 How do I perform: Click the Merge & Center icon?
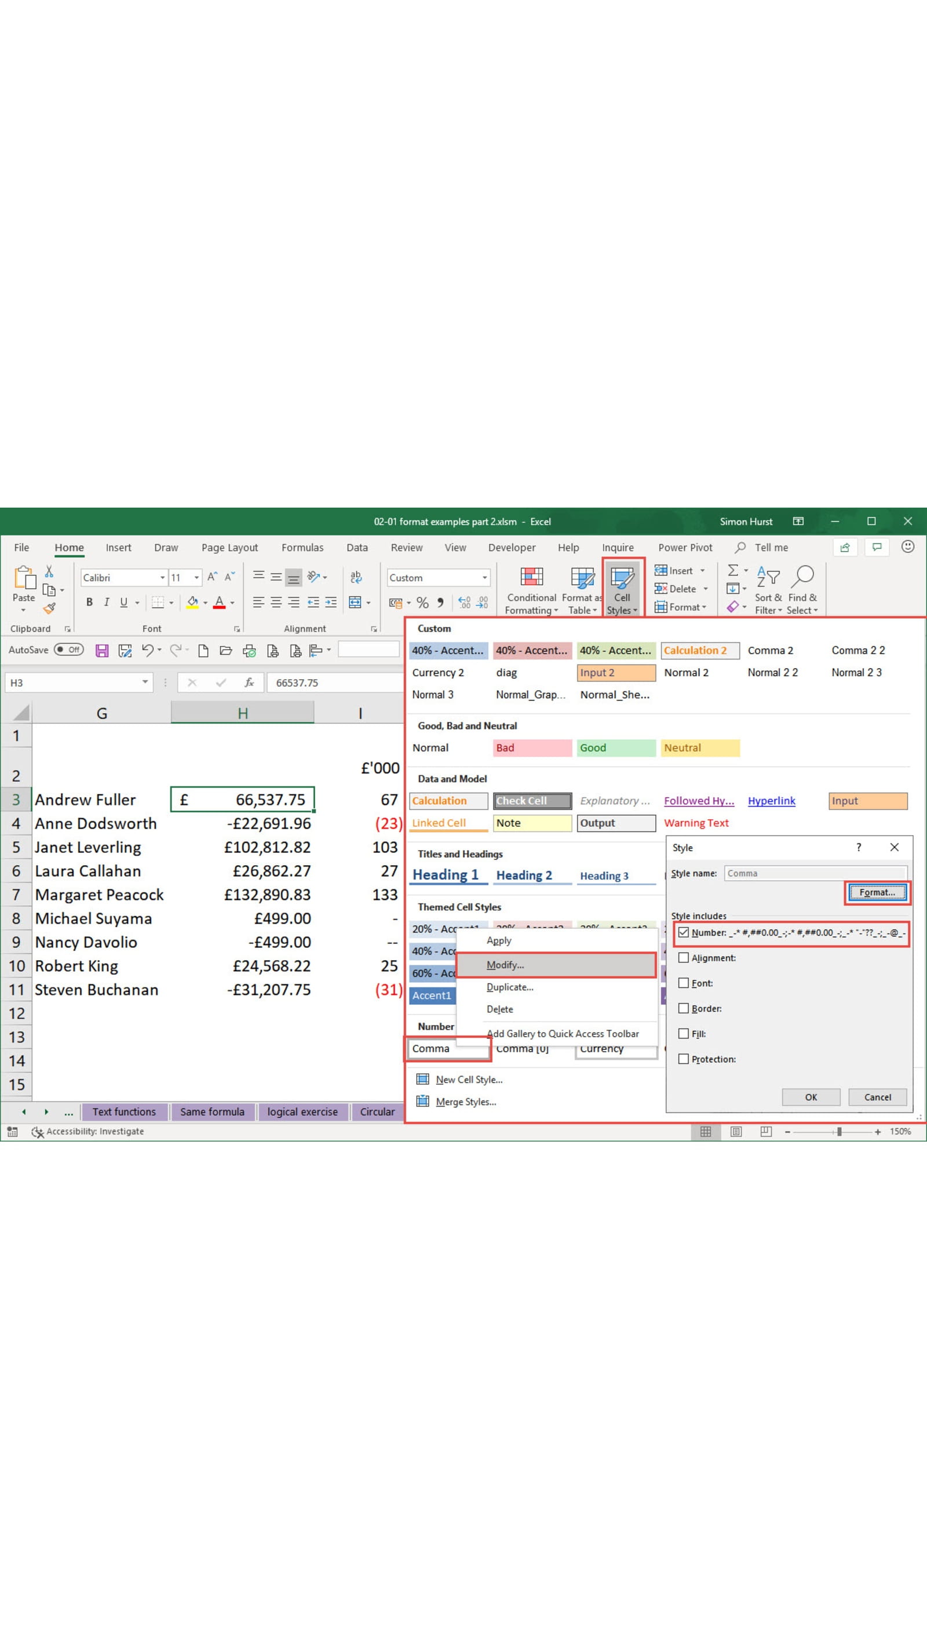tap(356, 602)
